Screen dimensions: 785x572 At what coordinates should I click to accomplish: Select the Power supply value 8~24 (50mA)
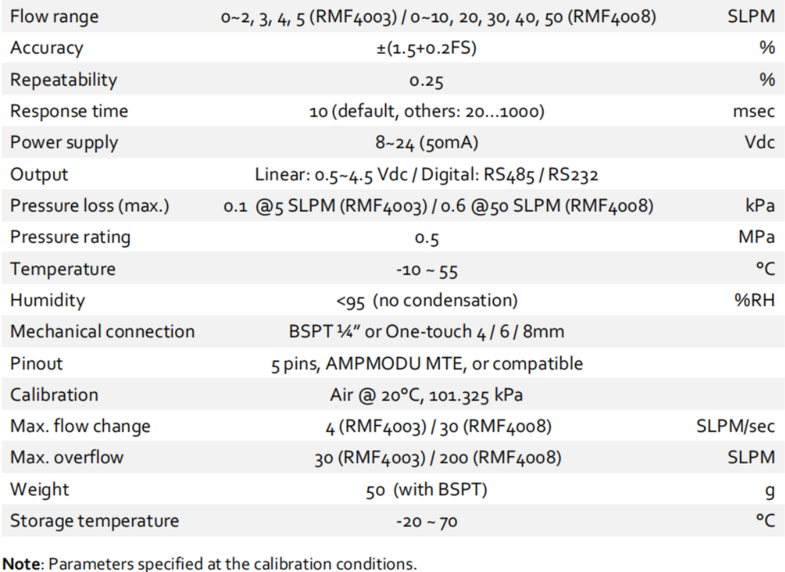pyautogui.click(x=427, y=143)
